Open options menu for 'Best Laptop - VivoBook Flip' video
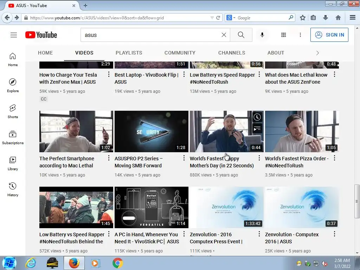Image resolution: width=360 pixels, height=270 pixels. 184,75
